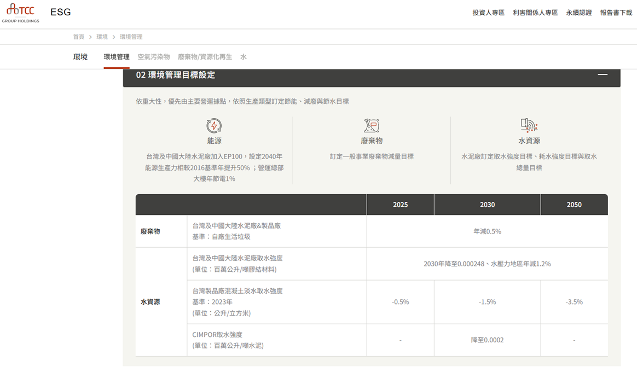Go to 報告書下載 page
The width and height of the screenshot is (637, 367).
616,13
